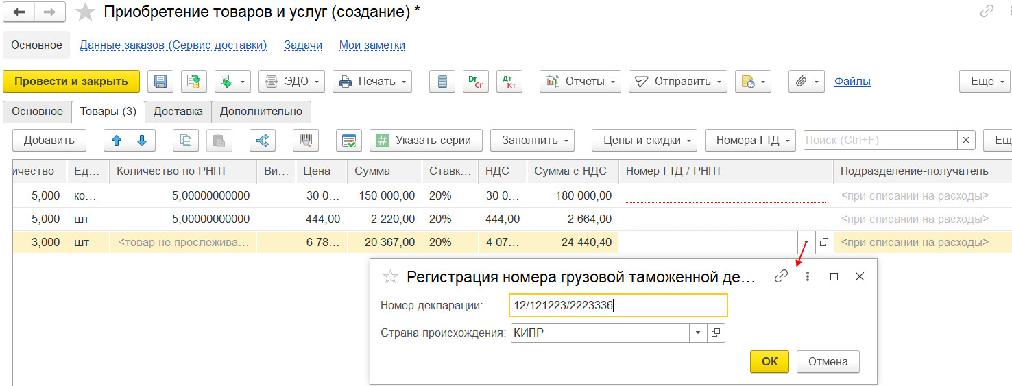Switch to the Доставка tab

178,111
